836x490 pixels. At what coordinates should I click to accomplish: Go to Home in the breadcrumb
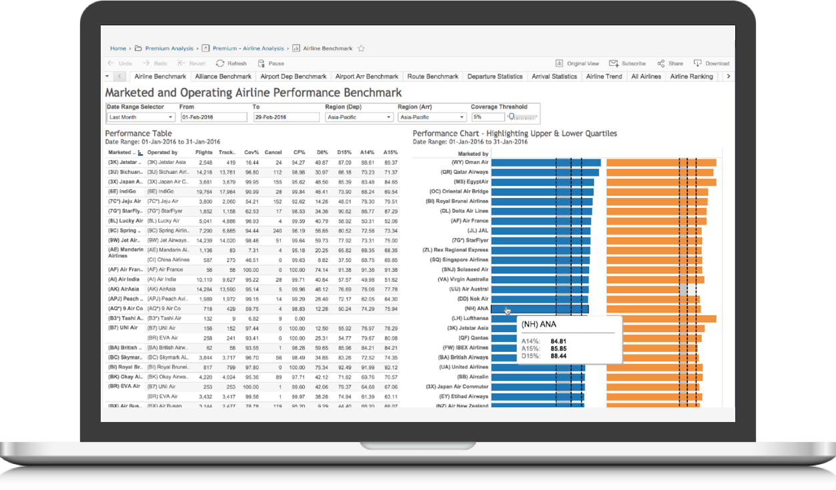coord(118,49)
